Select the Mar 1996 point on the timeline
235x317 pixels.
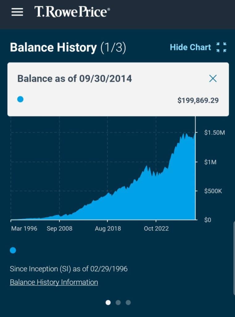click(24, 228)
